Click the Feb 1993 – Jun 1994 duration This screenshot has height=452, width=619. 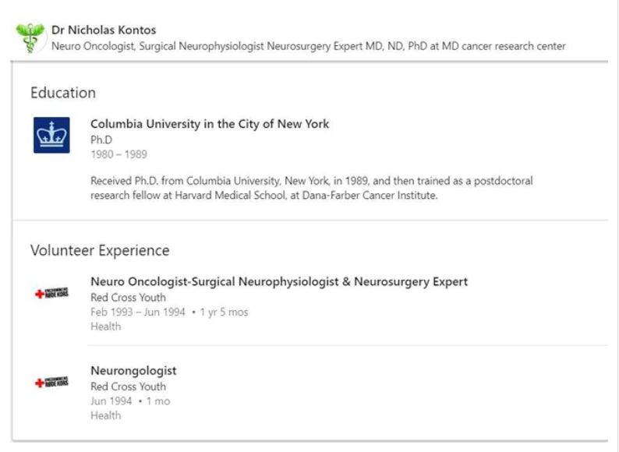coord(169,313)
